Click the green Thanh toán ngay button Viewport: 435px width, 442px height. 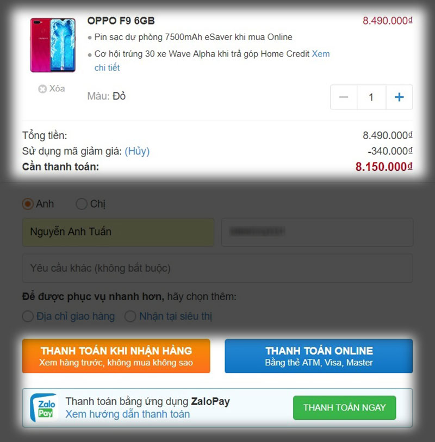345,408
